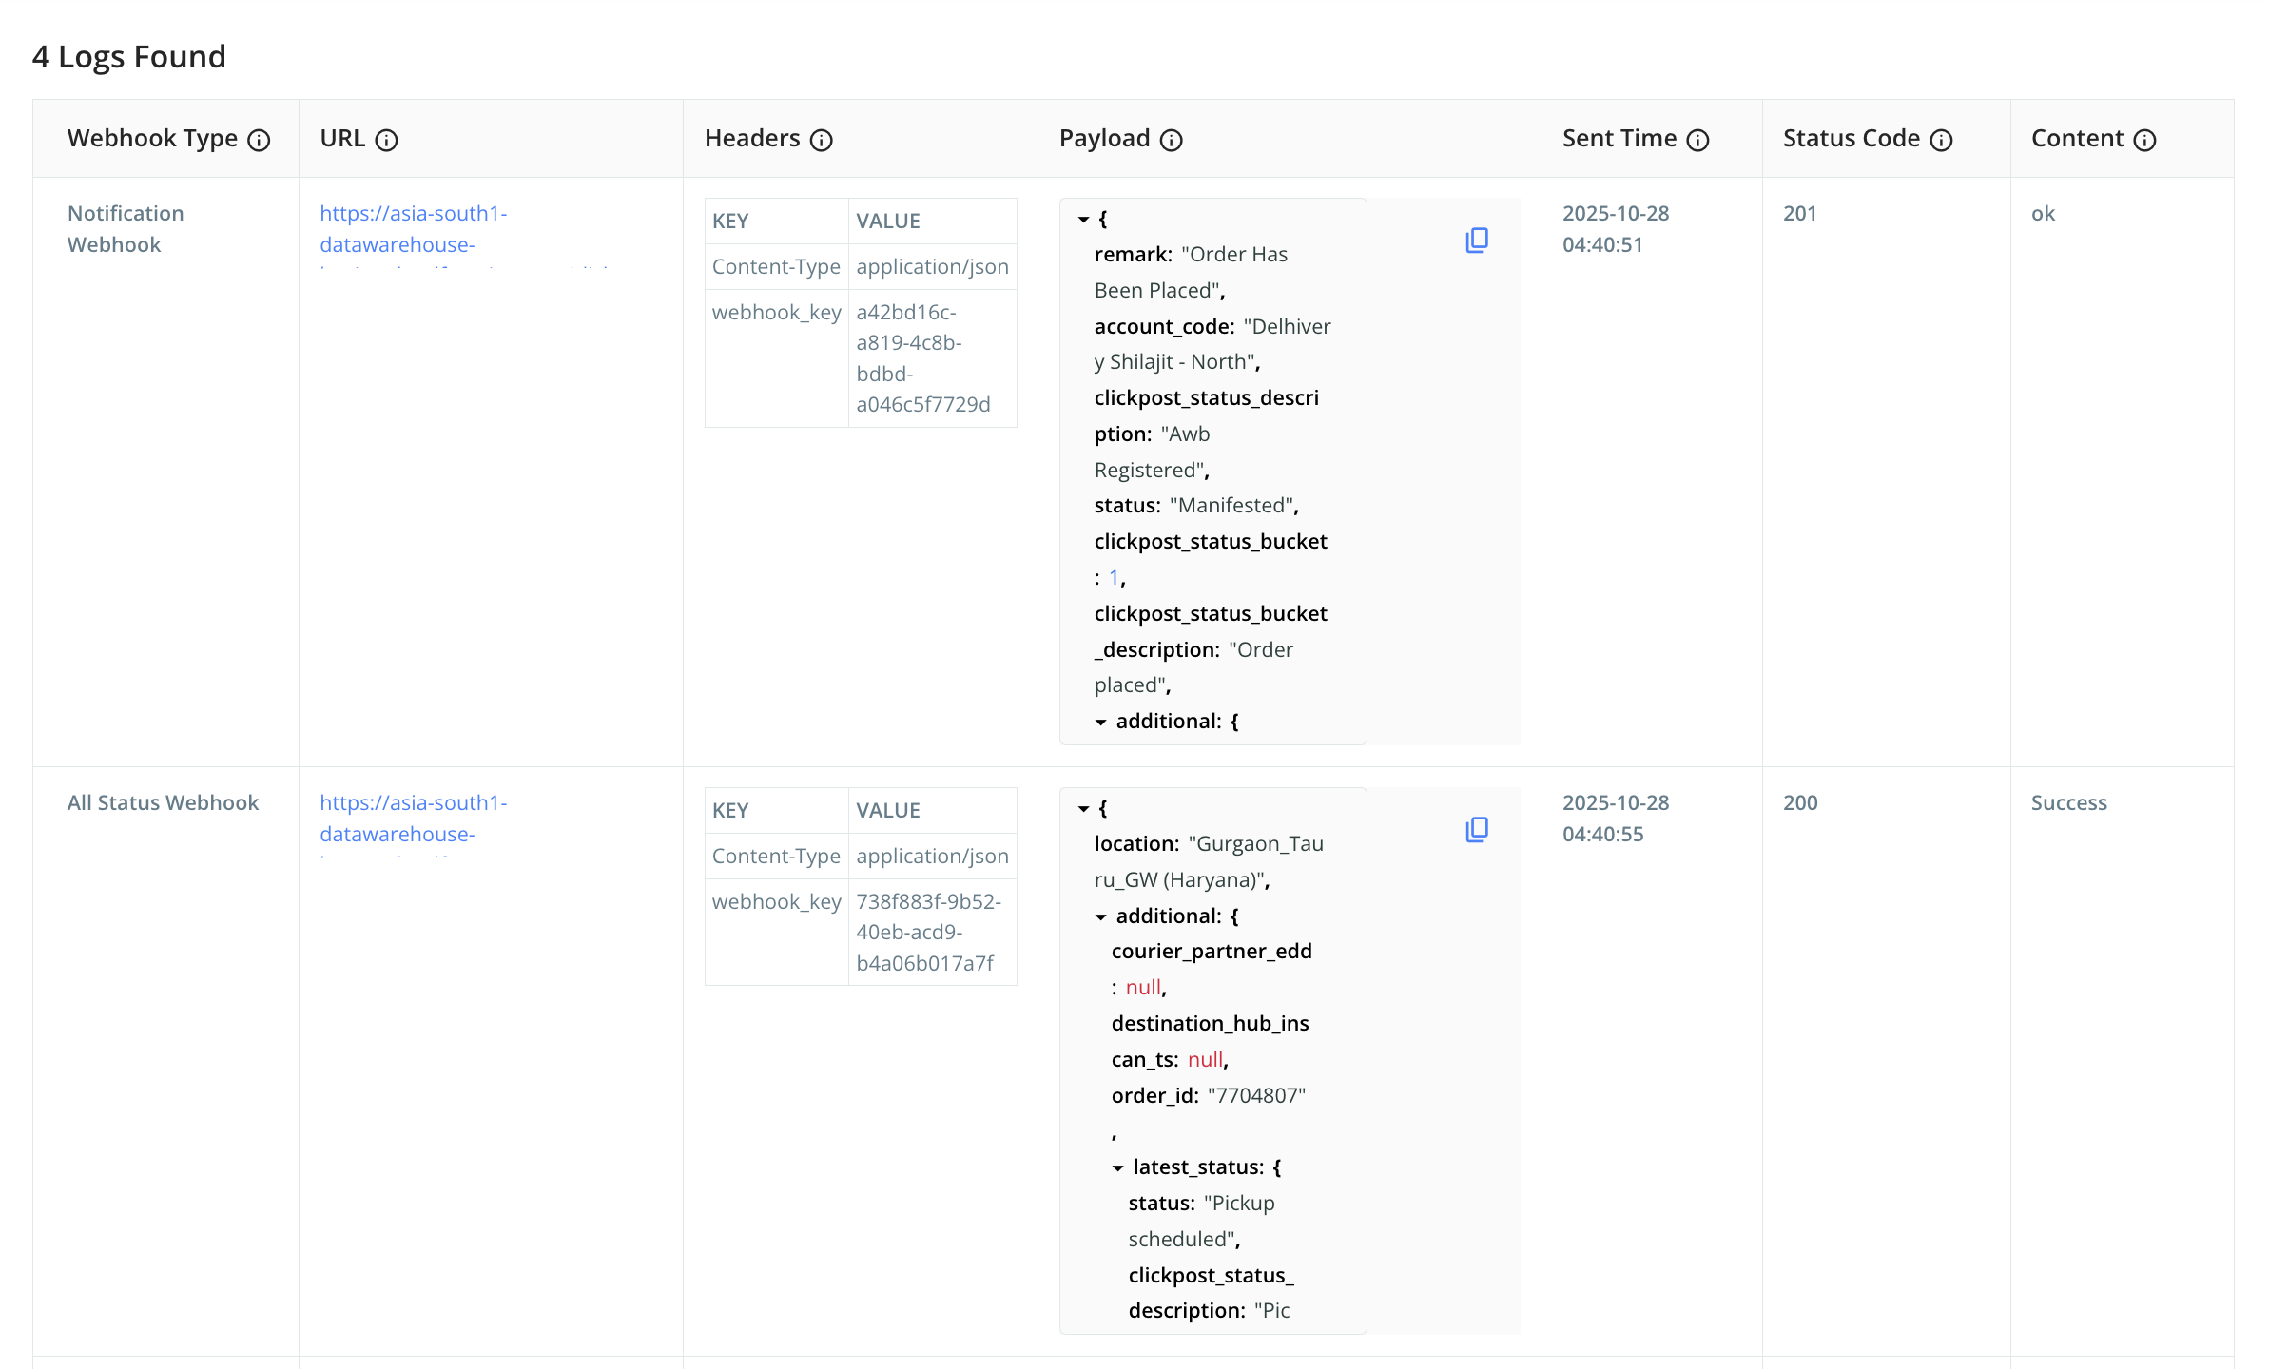
Task: Click info icon next to Sent Time
Action: click(1697, 141)
